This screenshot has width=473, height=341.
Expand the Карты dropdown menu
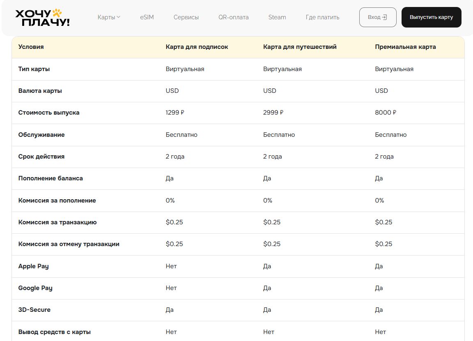[x=109, y=17]
